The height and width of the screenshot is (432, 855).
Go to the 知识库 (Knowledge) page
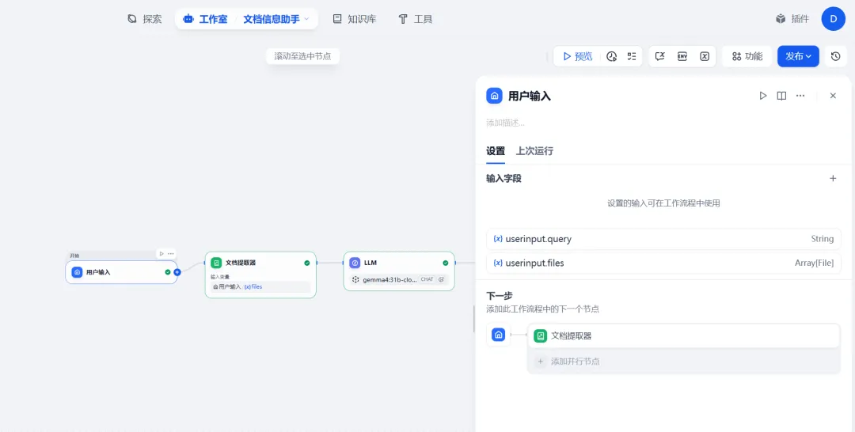point(355,19)
